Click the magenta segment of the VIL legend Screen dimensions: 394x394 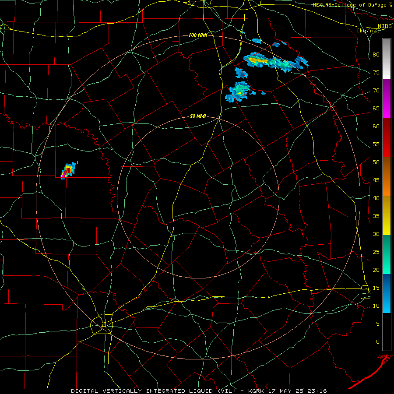[387, 98]
